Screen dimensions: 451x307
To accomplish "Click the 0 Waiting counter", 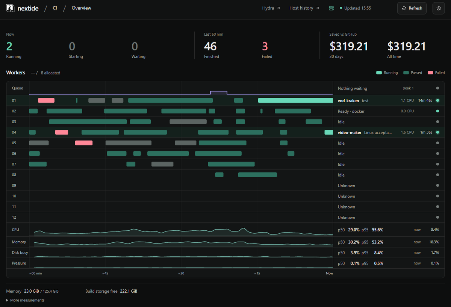I will pyautogui.click(x=138, y=50).
